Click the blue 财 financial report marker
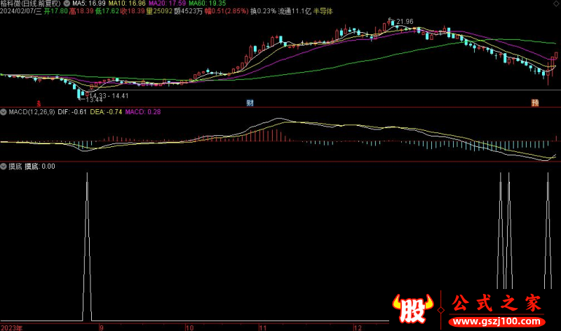The image size is (561, 331). (250, 103)
